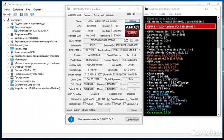Expand the Устройства HID category
This screenshot has height=140, width=224.
tap(8, 88)
